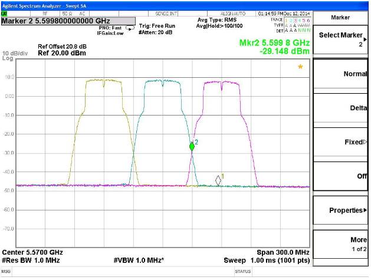The height and width of the screenshot is (280, 371).
Task: Click the white marker 1 diamond near the noise floor
Action: tap(219, 180)
